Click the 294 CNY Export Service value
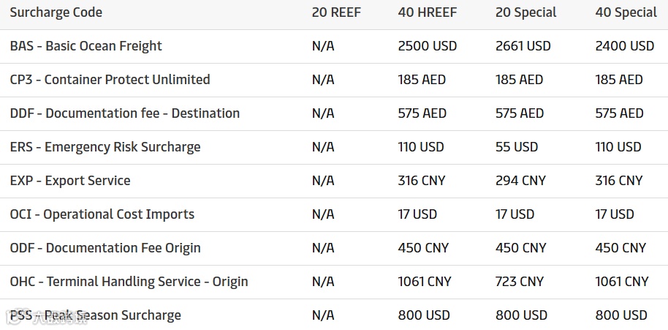668x330 pixels. tap(520, 181)
